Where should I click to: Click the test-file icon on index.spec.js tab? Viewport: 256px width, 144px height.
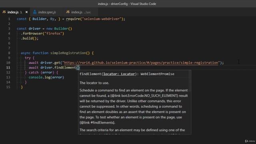[x=35, y=12]
